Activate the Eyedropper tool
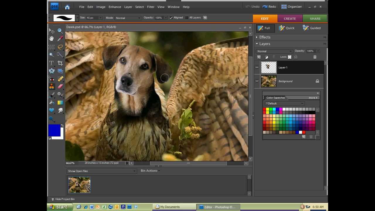Image resolution: width=375 pixels, height=211 pixels. pyautogui.click(x=60, y=38)
